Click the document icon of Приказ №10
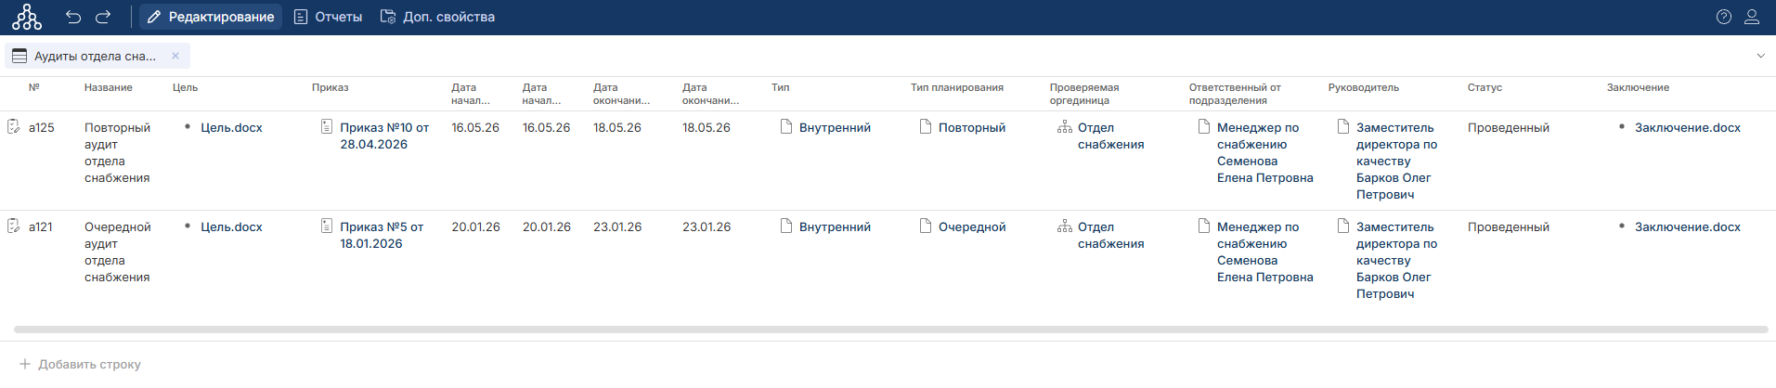This screenshot has height=388, width=1776. pyautogui.click(x=327, y=126)
